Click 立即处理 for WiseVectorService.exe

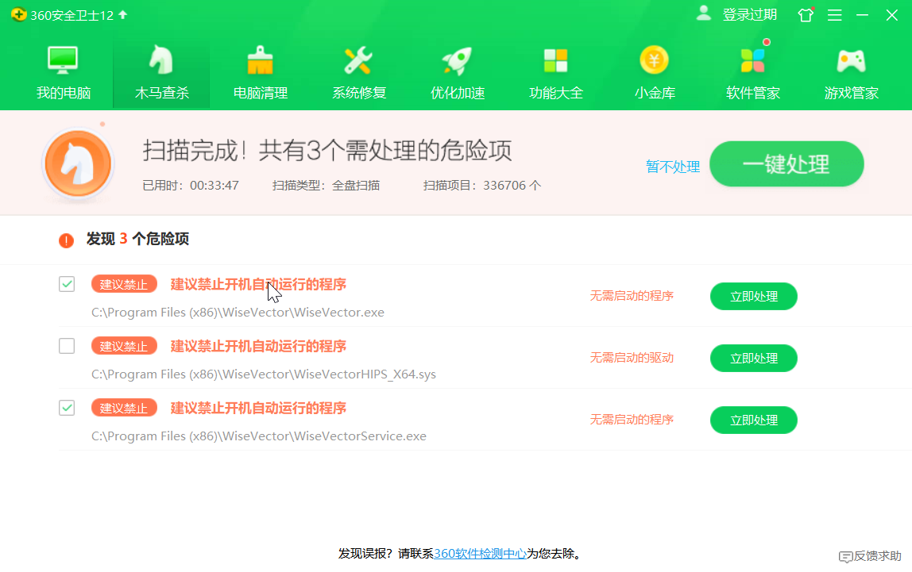click(754, 420)
